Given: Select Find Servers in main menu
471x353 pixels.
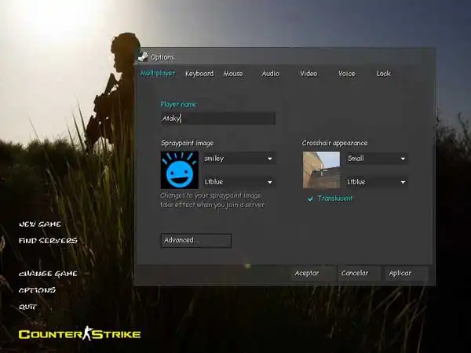Looking at the screenshot, I should (48, 241).
